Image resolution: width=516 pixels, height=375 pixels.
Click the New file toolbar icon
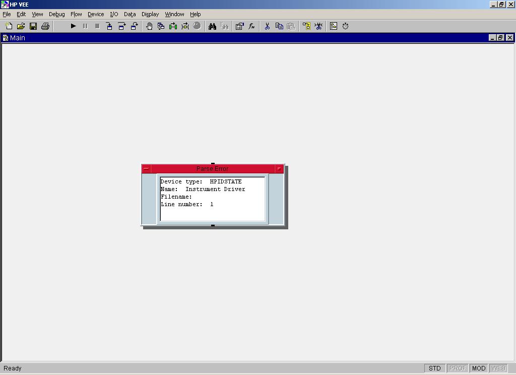click(9, 26)
